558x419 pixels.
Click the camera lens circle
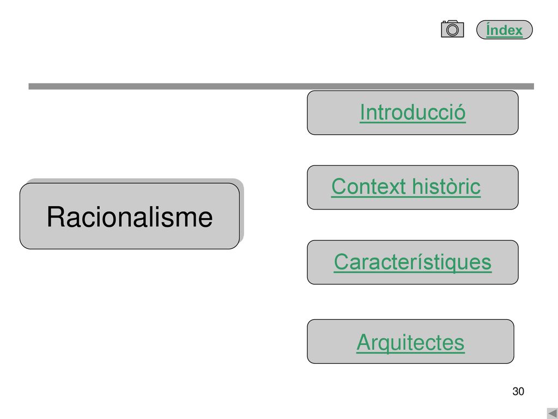tap(452, 30)
